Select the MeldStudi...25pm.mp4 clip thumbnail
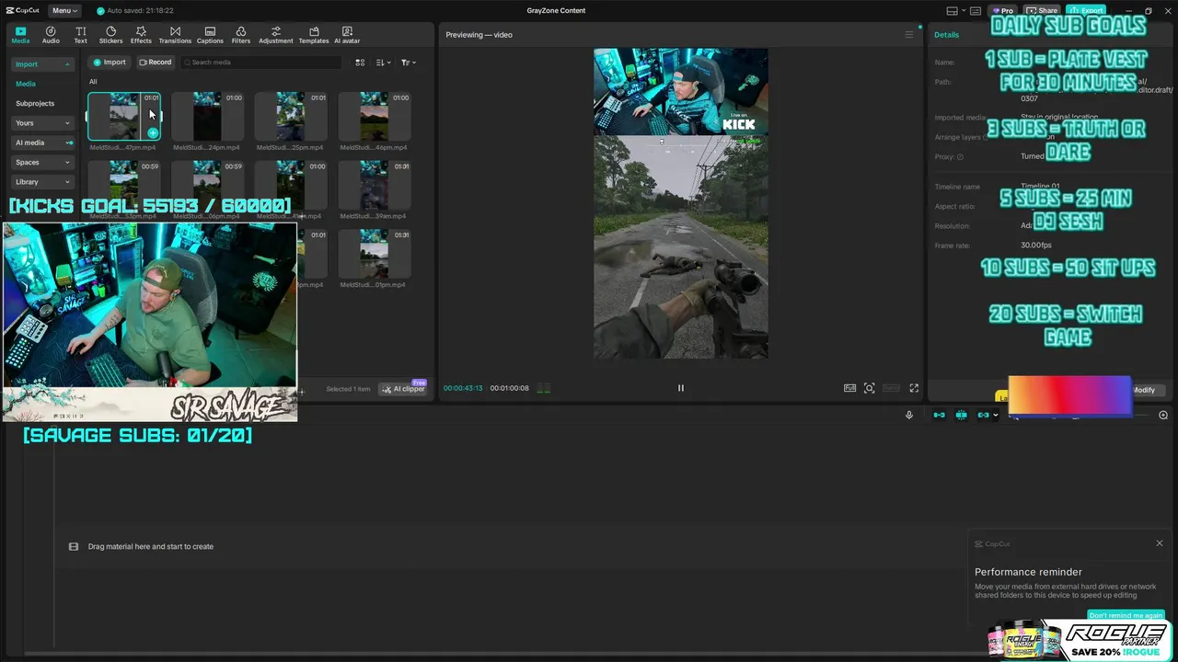 click(x=291, y=116)
